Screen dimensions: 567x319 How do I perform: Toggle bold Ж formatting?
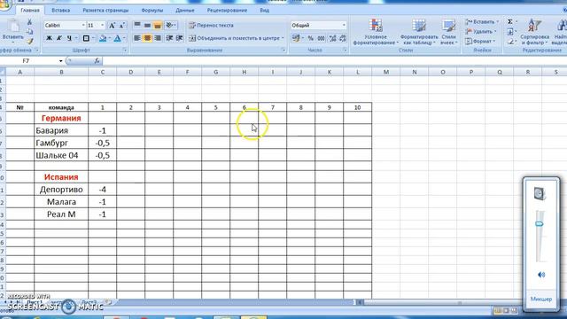pyautogui.click(x=49, y=38)
